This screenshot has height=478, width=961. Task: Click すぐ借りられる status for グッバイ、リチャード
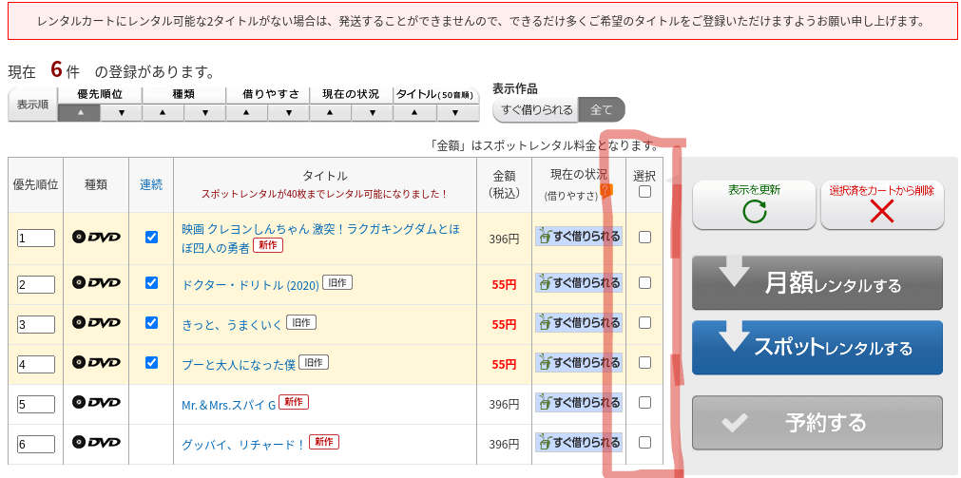[579, 441]
